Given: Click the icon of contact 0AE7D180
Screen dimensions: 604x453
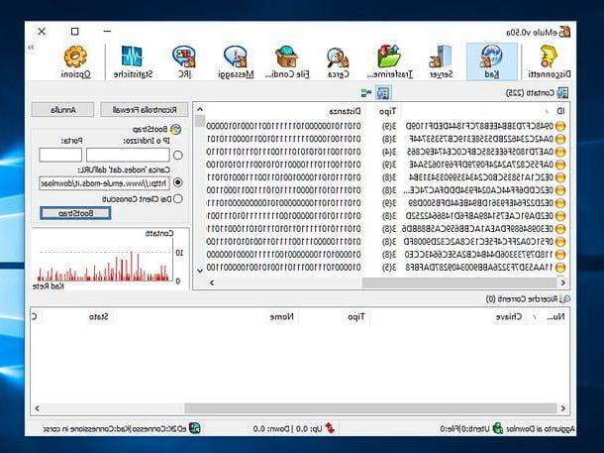Looking at the screenshot, I should (560, 152).
